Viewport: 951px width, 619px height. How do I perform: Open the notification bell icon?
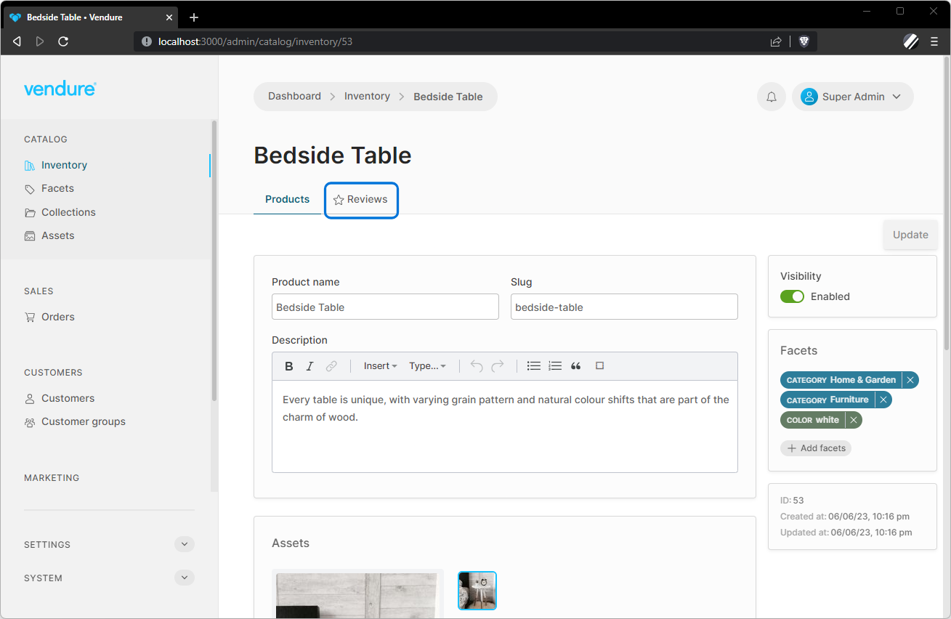[771, 96]
